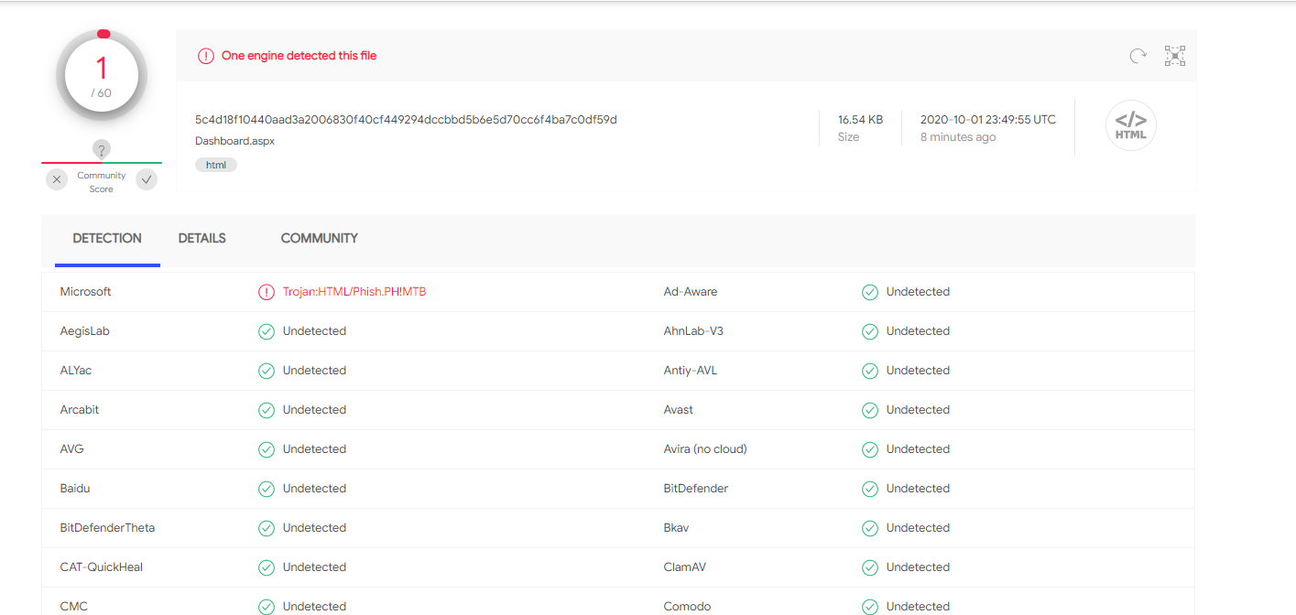Switch to the DETECTION tab
1296x615 pixels.
click(x=107, y=239)
